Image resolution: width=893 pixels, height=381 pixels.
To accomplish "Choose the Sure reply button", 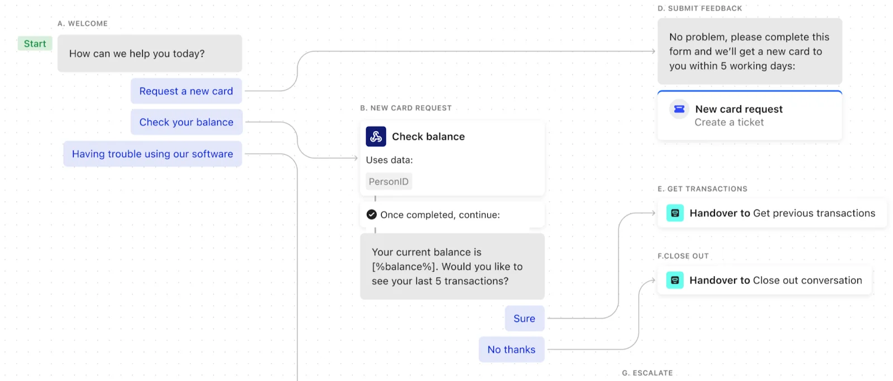I will pyautogui.click(x=524, y=319).
